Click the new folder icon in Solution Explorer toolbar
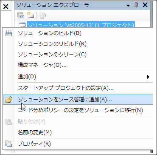157x155 pixels. (31, 15)
